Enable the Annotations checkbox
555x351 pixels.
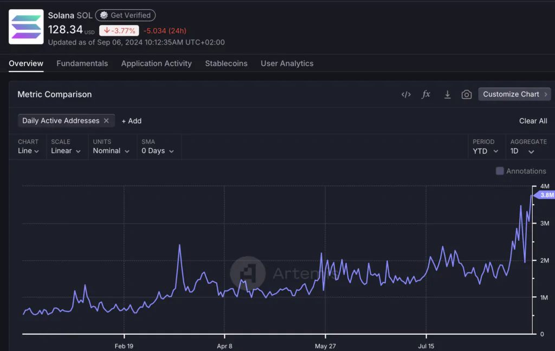500,171
